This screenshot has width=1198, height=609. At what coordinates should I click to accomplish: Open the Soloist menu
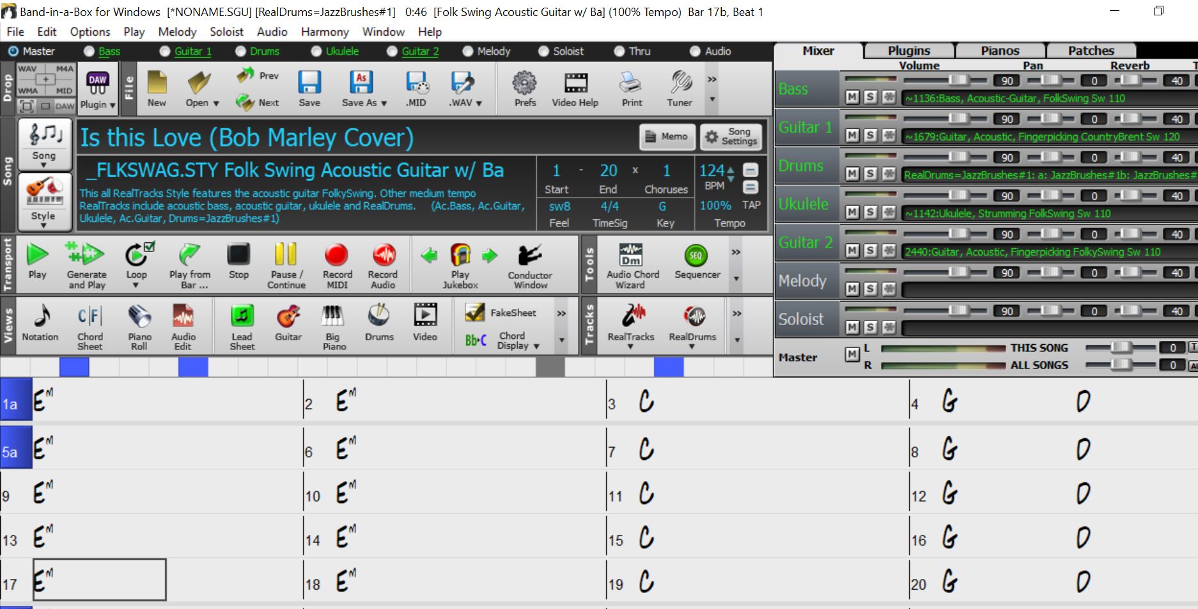226,32
